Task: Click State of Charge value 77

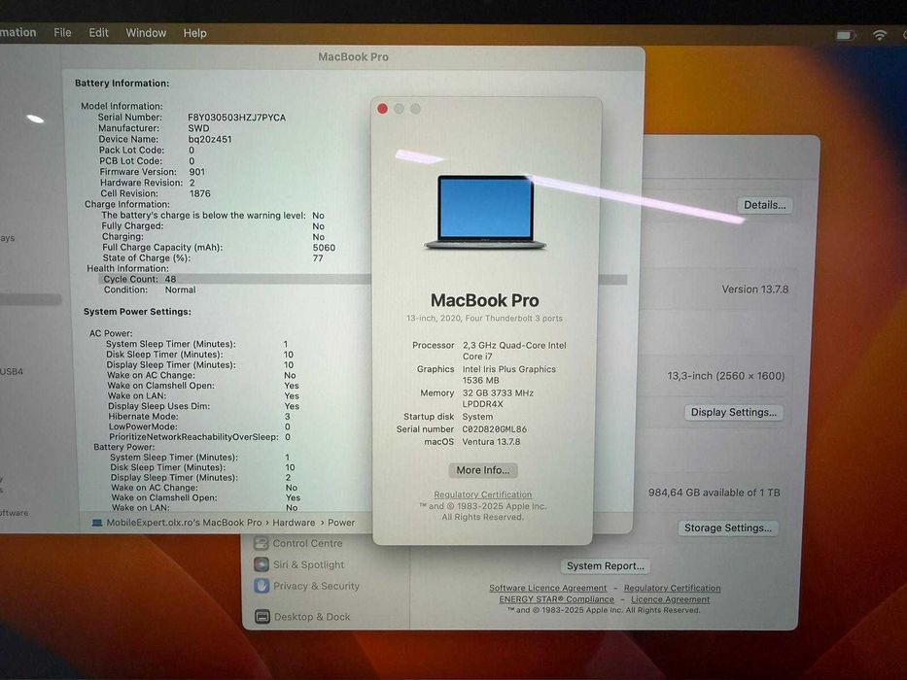Action: (318, 258)
